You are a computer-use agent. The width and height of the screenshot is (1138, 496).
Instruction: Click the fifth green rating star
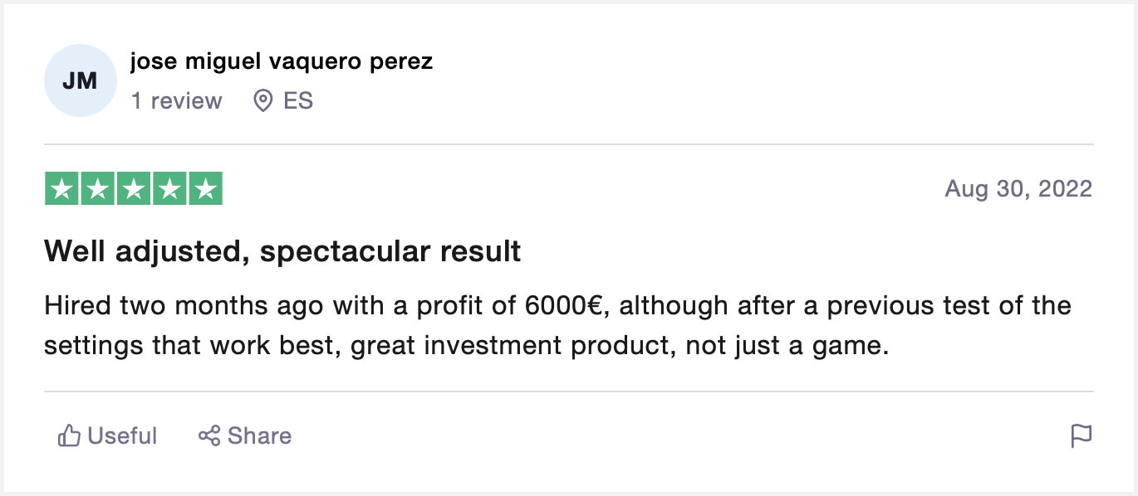coord(205,189)
